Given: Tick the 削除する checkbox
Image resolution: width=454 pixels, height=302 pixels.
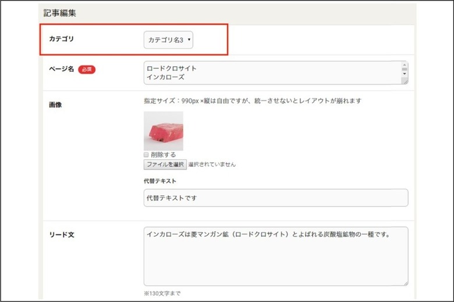Looking at the screenshot, I should point(146,154).
